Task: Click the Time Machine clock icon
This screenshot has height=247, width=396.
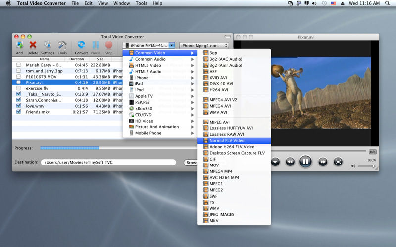Action: [x=324, y=3]
